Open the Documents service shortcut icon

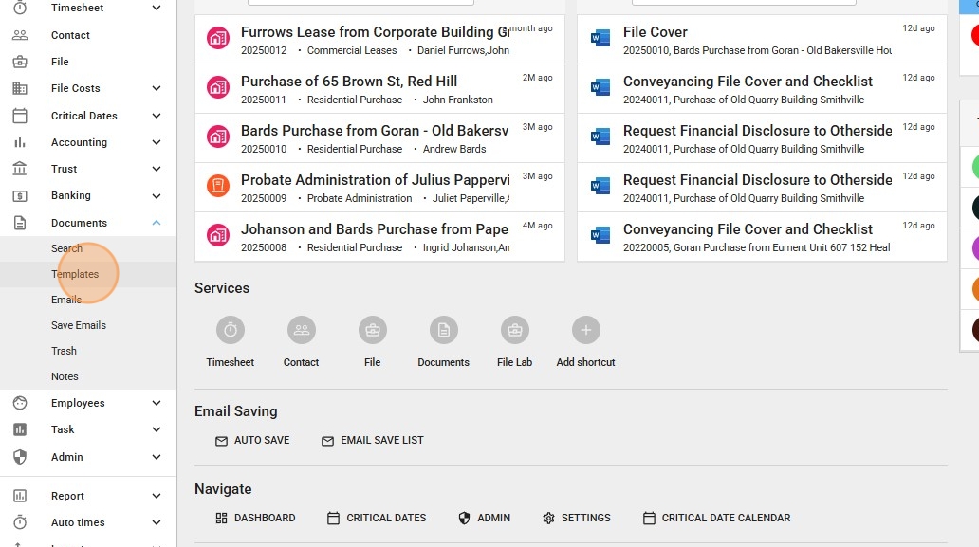tap(443, 330)
